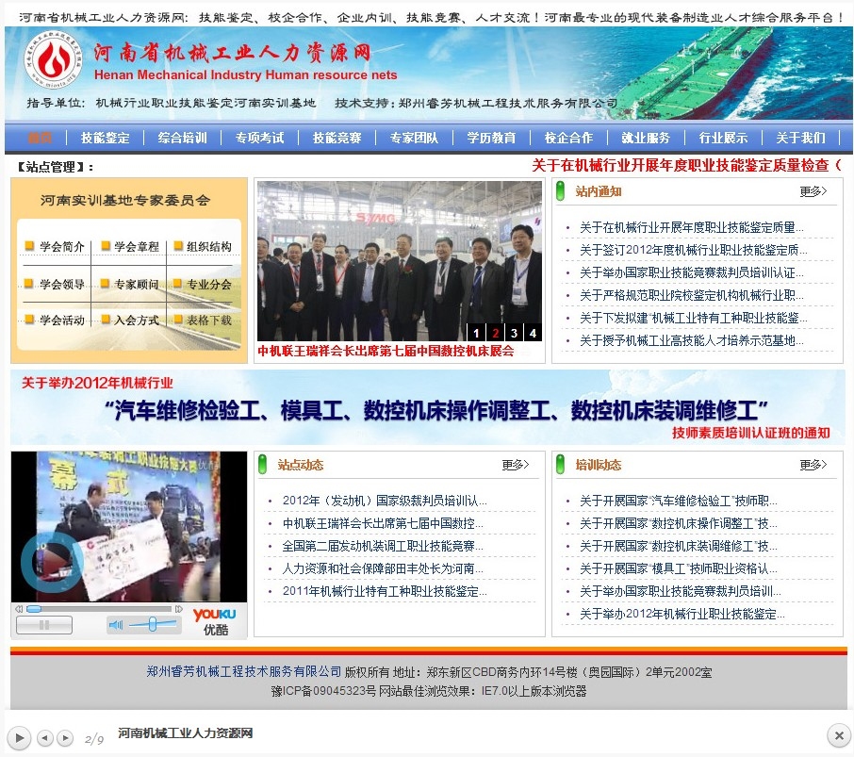This screenshot has height=757, width=854.
Task: Adjust the Youku volume slider
Action: click(x=153, y=624)
